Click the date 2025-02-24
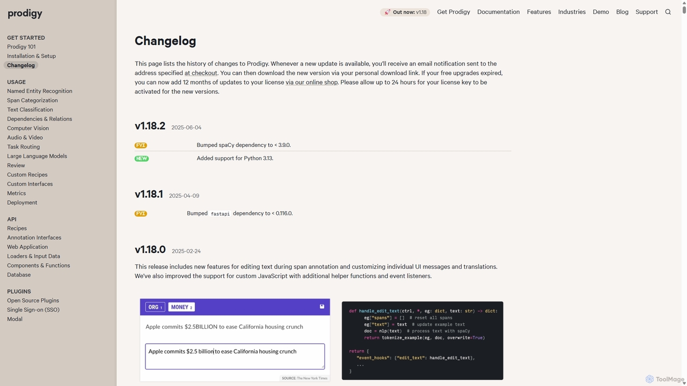The width and height of the screenshot is (687, 386). (x=186, y=251)
